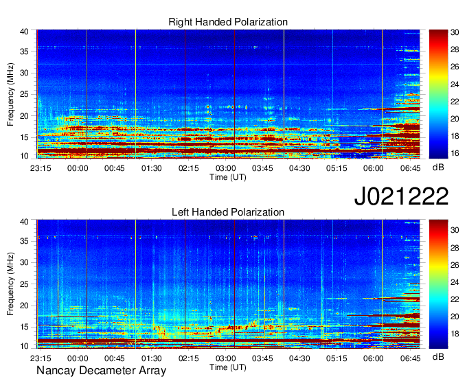This screenshot has height=379, width=467.
Task: Select the J021222 observation label
Action: (x=401, y=196)
